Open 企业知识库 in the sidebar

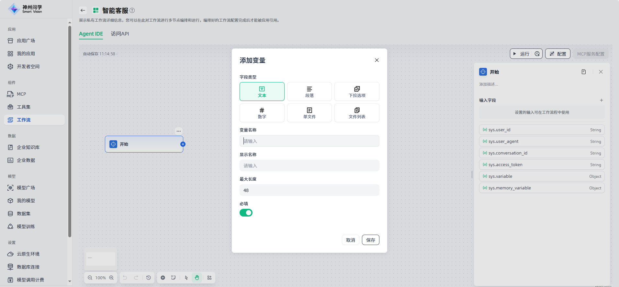[28, 147]
